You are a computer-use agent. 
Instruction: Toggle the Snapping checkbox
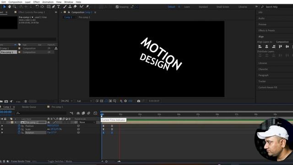click(x=117, y=7)
